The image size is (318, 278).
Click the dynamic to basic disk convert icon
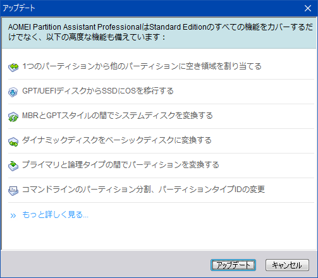[13, 142]
